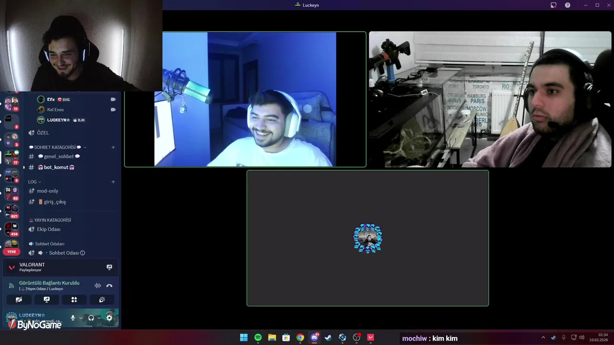Open headphone output options chevron
This screenshot has height=345, width=614.
pyautogui.click(x=99, y=318)
